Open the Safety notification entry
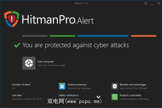Image resolution: width=162 pixels, height=108 pixels. [x=69, y=95]
